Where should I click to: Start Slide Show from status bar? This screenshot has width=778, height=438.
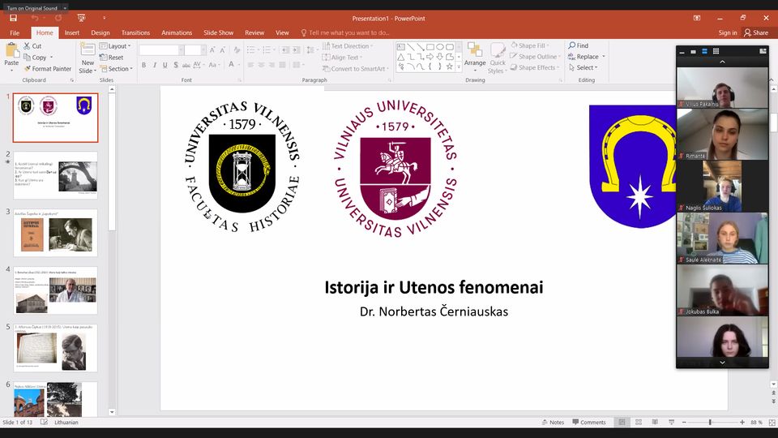(x=671, y=422)
